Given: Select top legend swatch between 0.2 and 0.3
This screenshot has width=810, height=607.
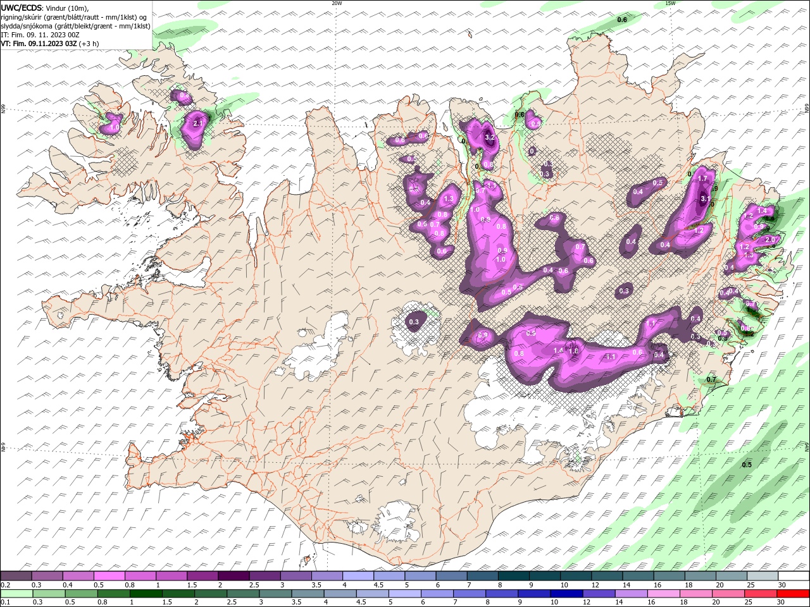Looking at the screenshot, I should [16, 576].
